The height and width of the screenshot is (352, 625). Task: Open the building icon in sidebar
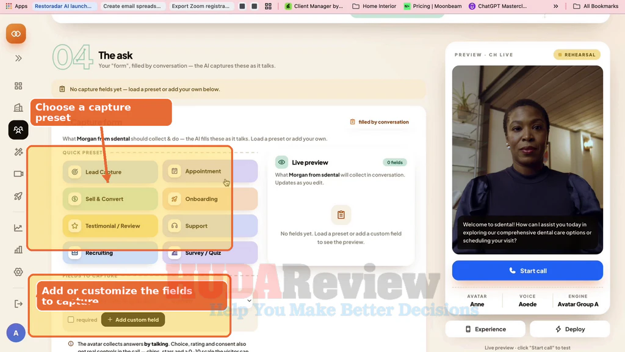[18, 108]
